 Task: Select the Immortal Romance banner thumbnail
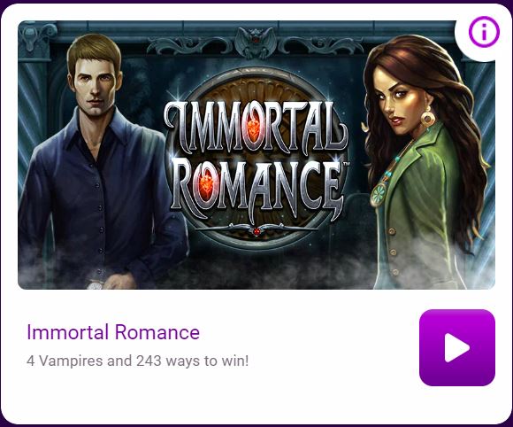tap(256, 155)
